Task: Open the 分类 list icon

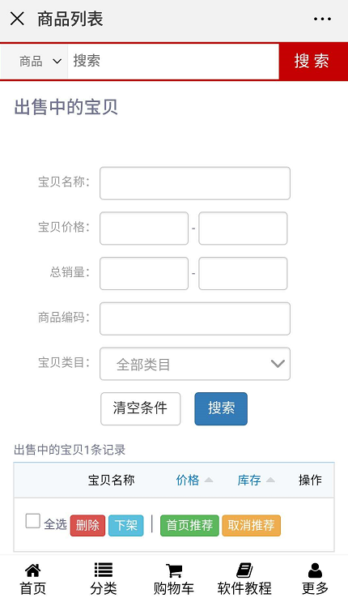Action: pyautogui.click(x=103, y=570)
